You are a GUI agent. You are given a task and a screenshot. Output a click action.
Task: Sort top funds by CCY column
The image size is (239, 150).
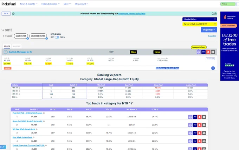coord(53,109)
